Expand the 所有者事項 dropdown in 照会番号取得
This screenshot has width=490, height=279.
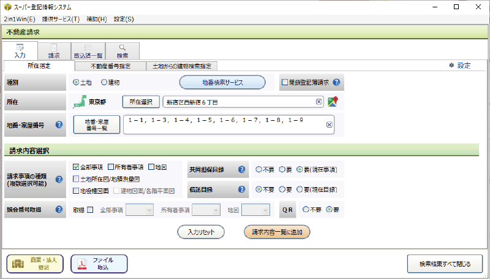tap(214, 210)
